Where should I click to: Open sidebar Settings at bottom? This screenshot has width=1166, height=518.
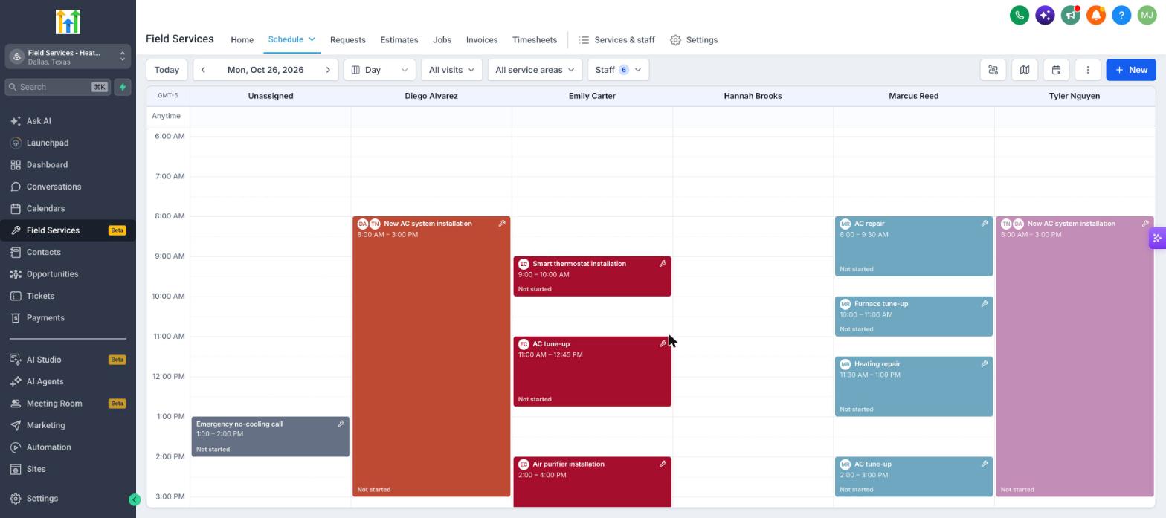pos(68,499)
